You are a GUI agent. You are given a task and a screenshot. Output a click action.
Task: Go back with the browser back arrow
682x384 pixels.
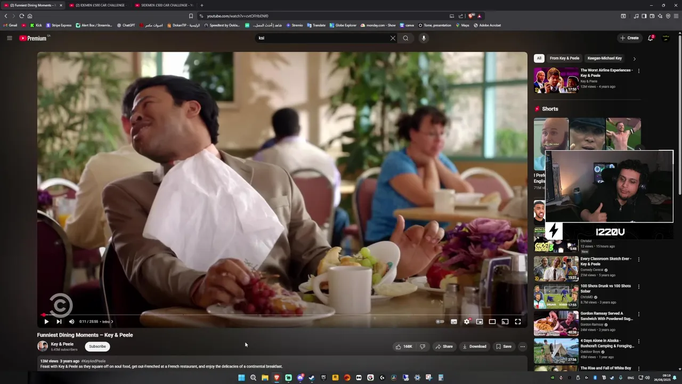[6, 16]
